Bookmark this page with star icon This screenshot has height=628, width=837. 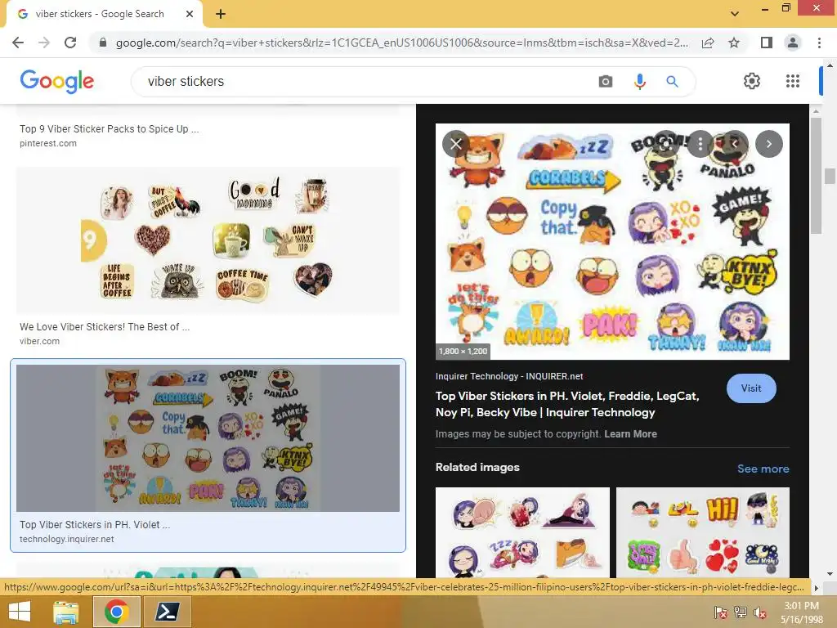(734, 43)
